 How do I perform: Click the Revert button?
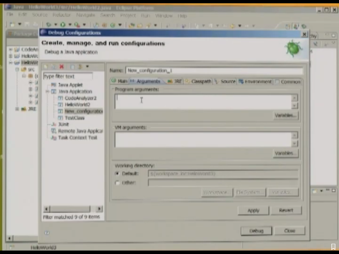(x=286, y=210)
